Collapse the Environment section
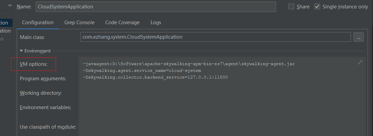Screen dimensions: 373x136 point(21,51)
